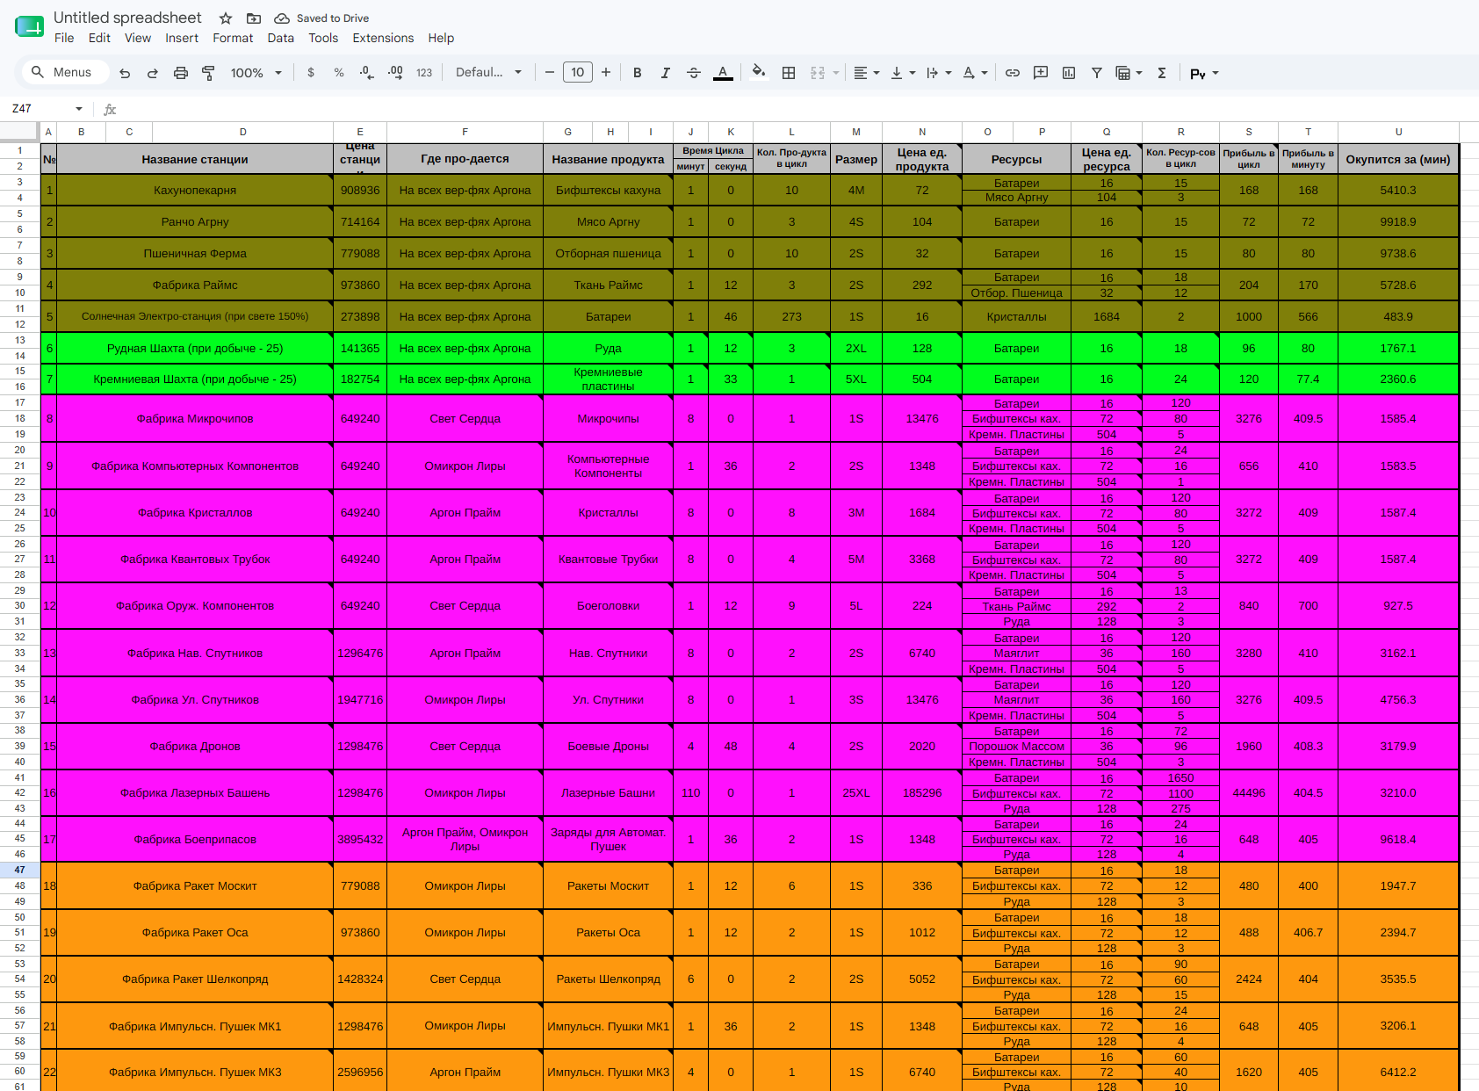Click the Название станции header
The height and width of the screenshot is (1091, 1479).
coord(195,159)
